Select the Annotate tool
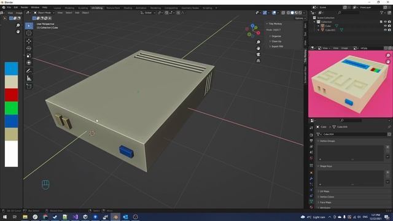Screen dimensions: 393x221 29,71
